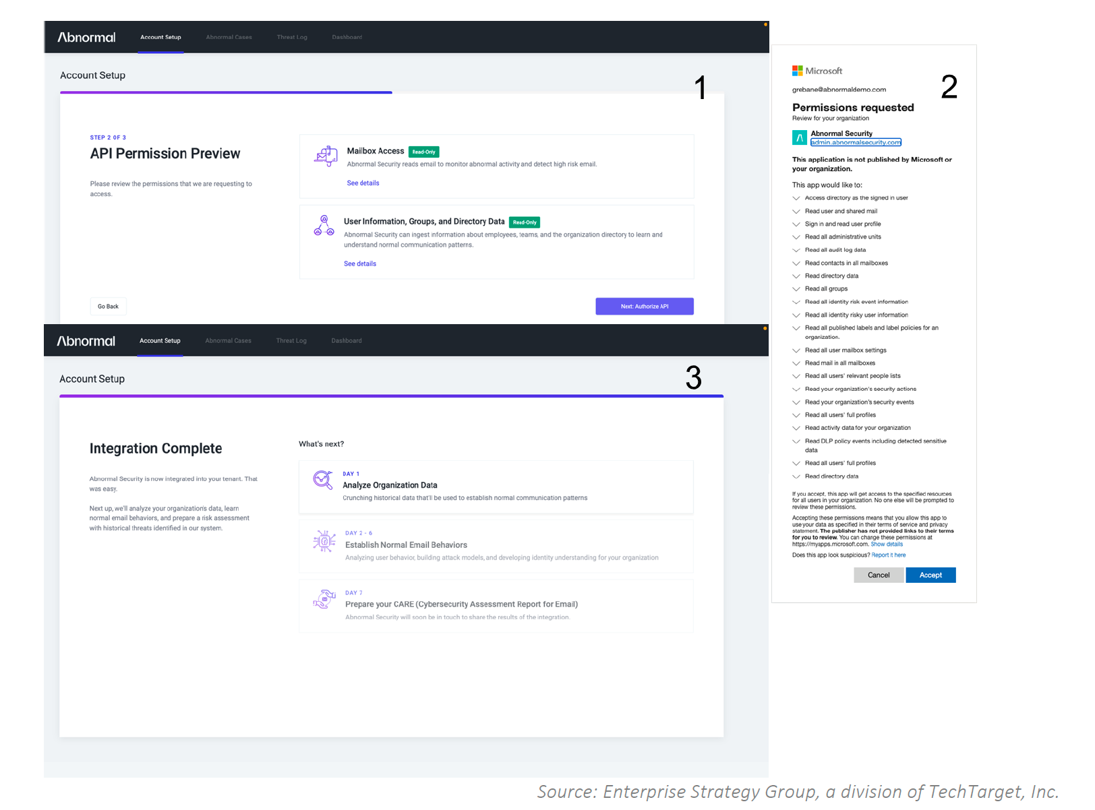The width and height of the screenshot is (1095, 810).
Task: Open Dashboard tab in API Permission window
Action: [347, 37]
